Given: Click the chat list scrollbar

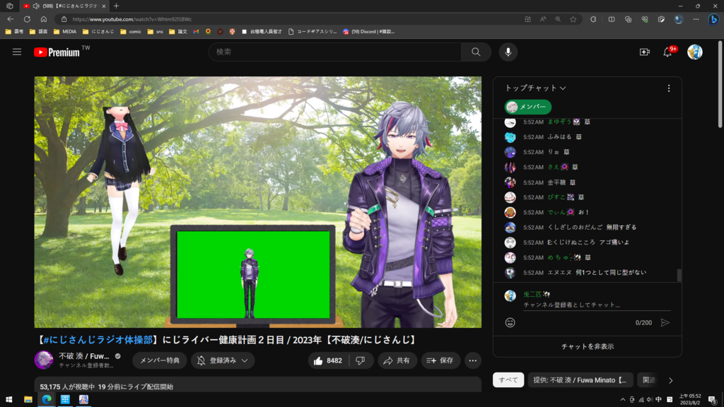Looking at the screenshot, I should coord(679,275).
